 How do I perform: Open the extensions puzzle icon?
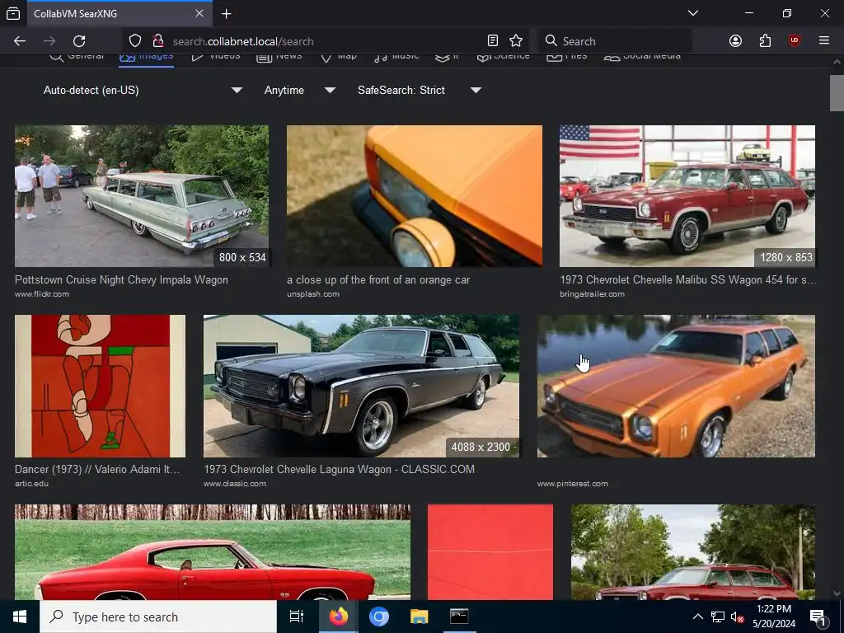point(765,41)
